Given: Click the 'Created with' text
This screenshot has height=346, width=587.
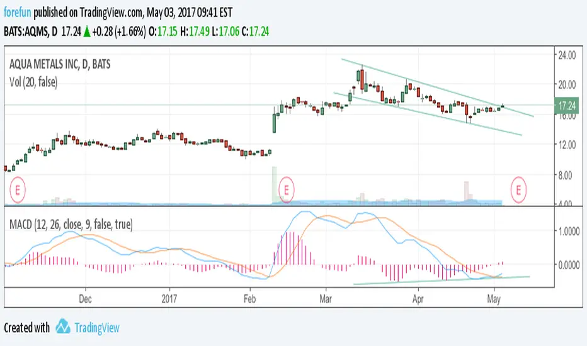Looking at the screenshot, I should tap(27, 328).
